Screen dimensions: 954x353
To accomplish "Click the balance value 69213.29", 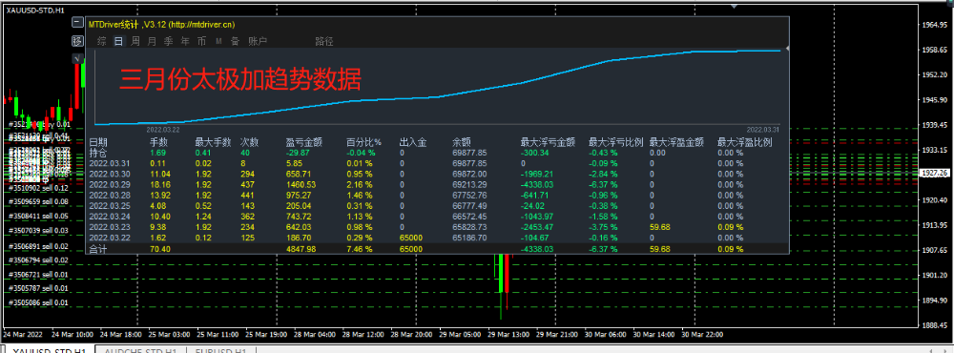I will 469,184.
